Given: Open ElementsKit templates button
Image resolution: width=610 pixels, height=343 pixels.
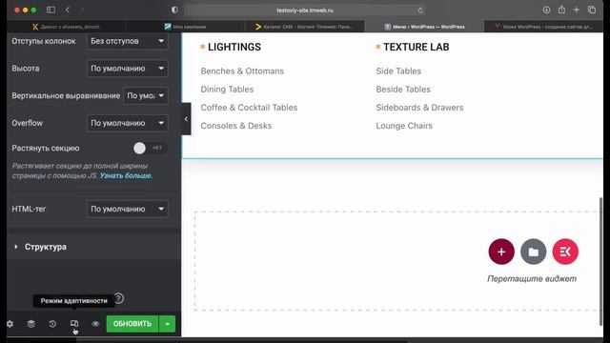Looking at the screenshot, I should pyautogui.click(x=565, y=252).
